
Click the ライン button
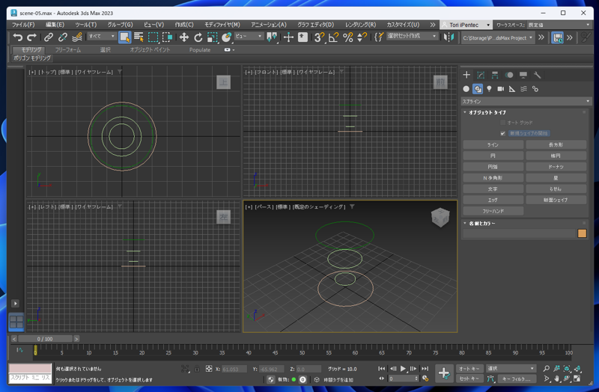coord(493,144)
